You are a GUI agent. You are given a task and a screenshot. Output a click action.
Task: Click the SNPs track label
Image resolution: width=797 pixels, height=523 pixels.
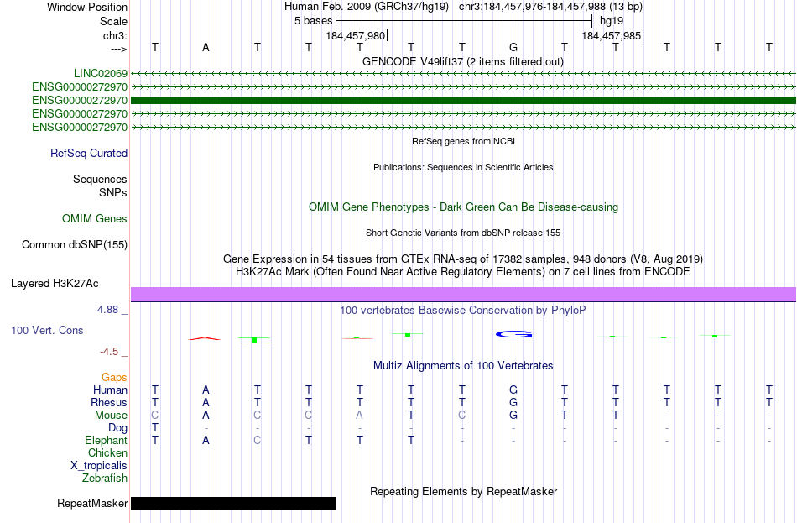click(x=113, y=193)
